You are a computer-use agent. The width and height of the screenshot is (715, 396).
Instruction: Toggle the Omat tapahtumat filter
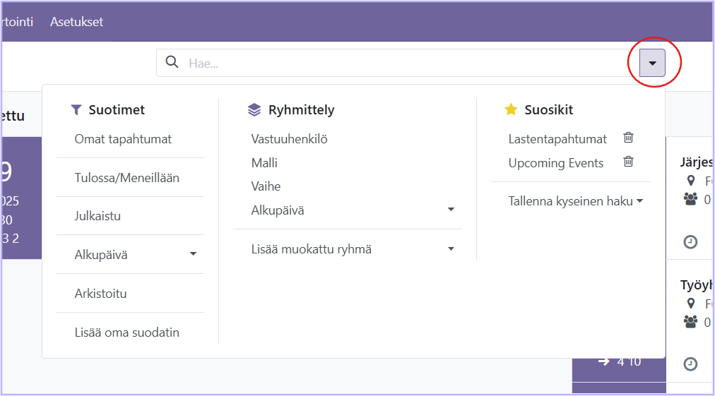point(123,139)
